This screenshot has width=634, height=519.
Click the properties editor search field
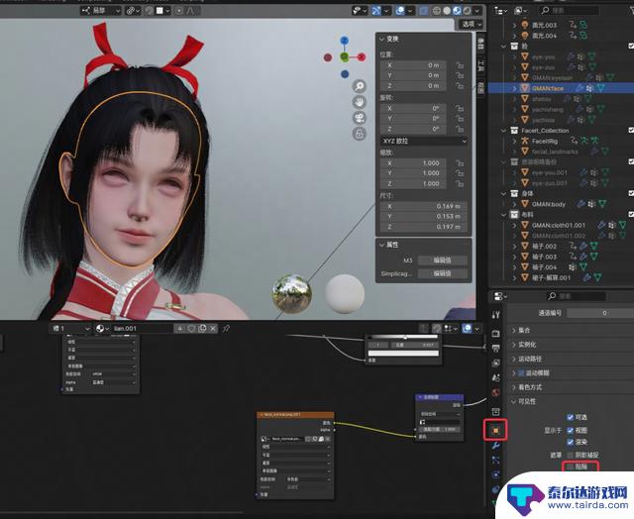[x=576, y=296]
